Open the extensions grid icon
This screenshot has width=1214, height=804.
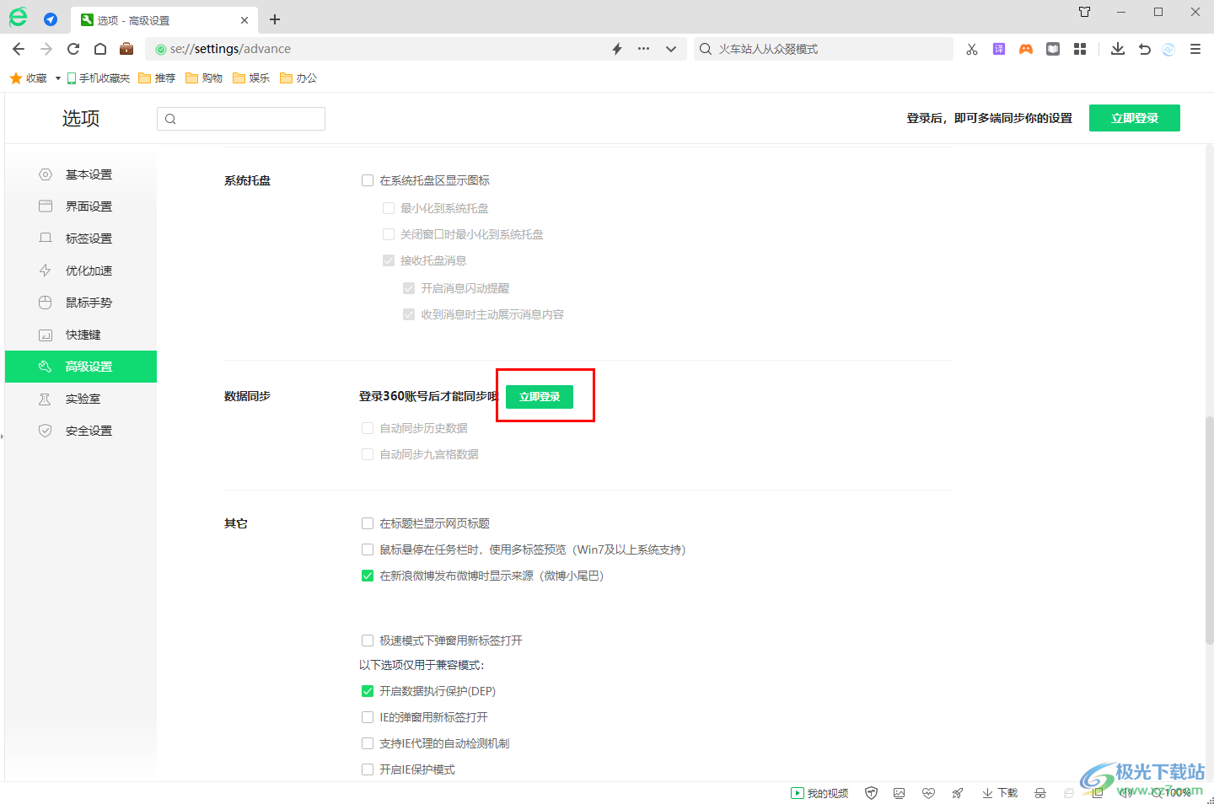[1080, 49]
